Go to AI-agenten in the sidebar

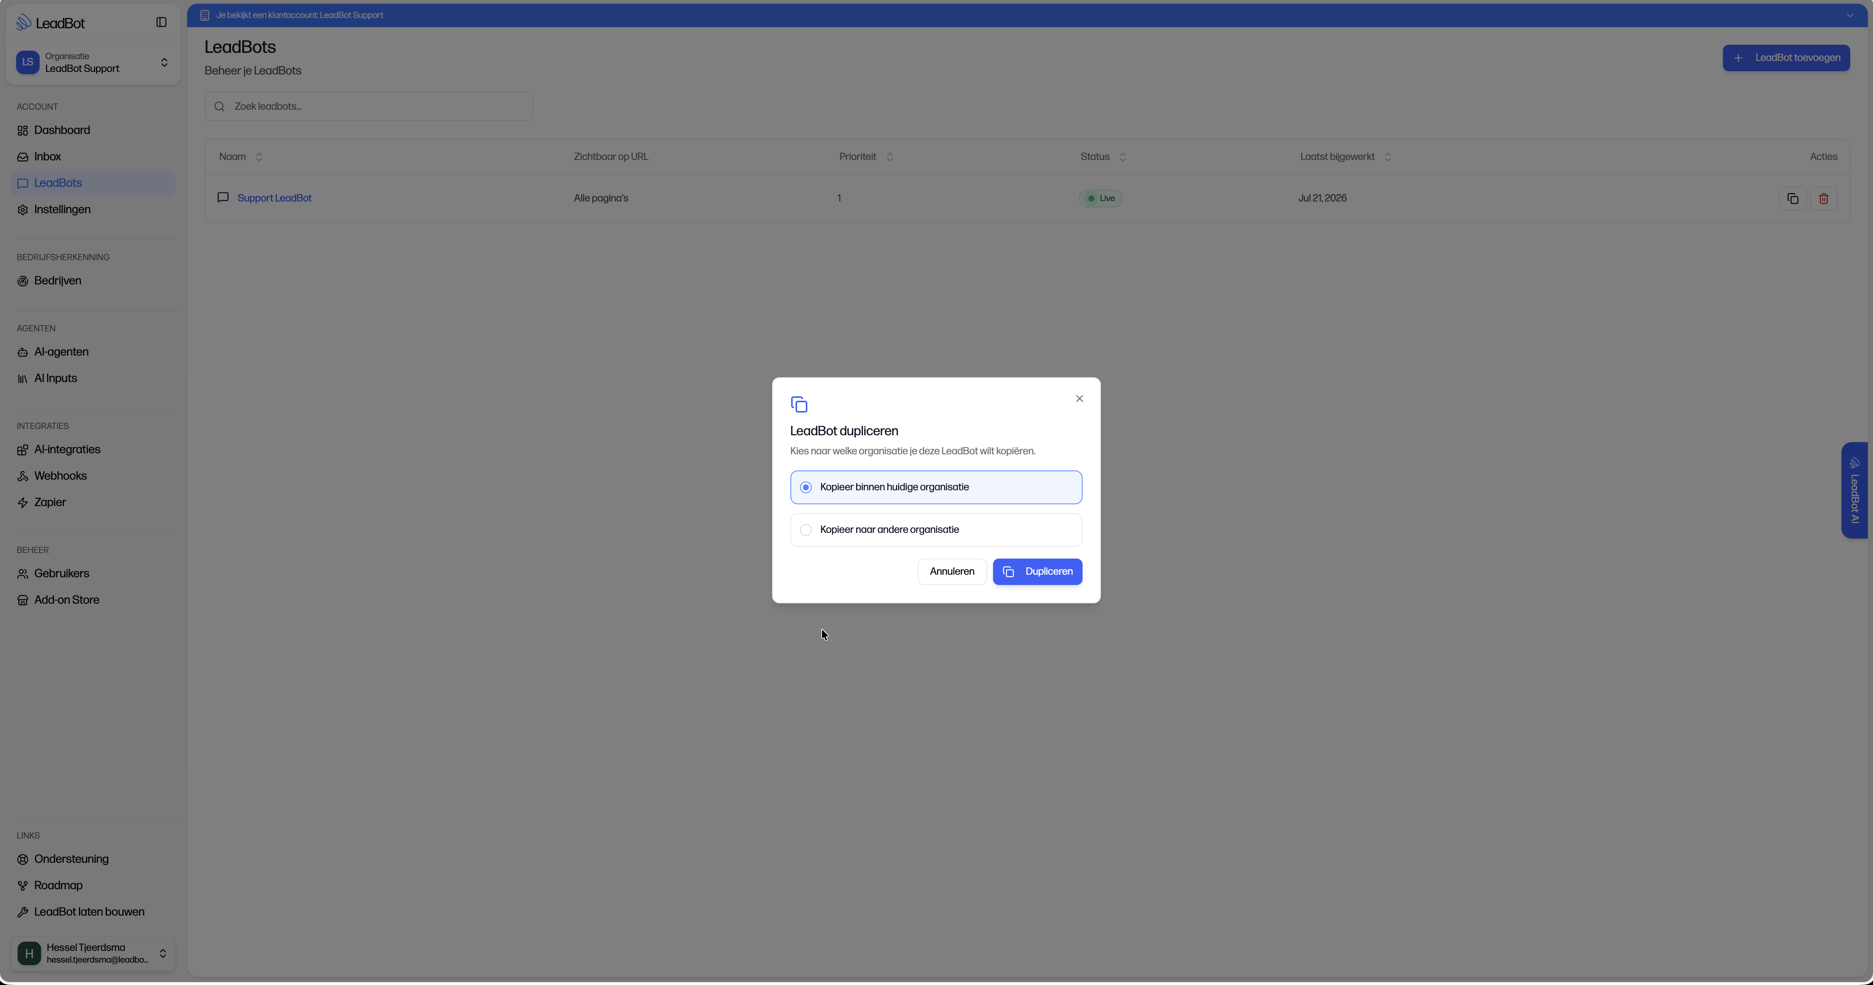[x=93, y=352]
